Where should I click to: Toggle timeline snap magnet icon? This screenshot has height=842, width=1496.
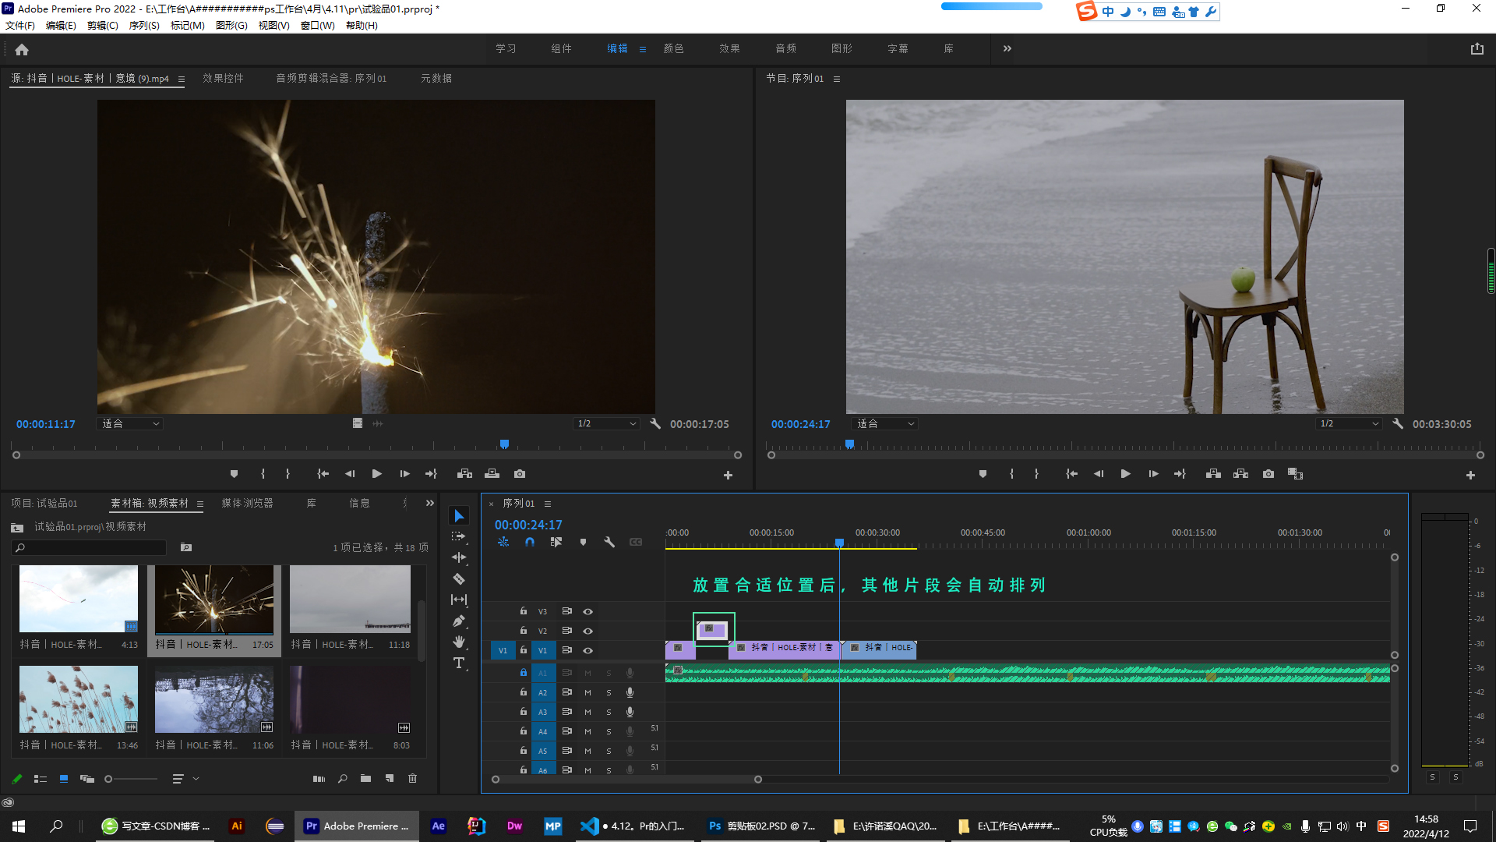(530, 542)
